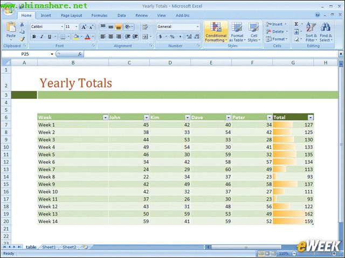Apply Comma Style

[x=180, y=37]
